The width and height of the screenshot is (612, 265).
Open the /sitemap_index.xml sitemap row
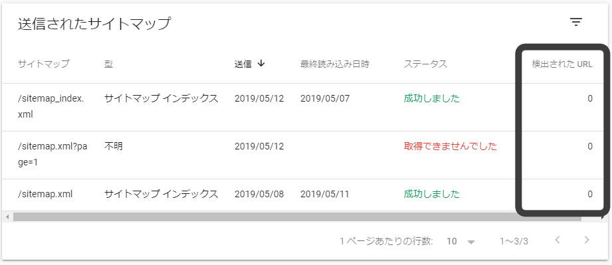tap(306, 107)
